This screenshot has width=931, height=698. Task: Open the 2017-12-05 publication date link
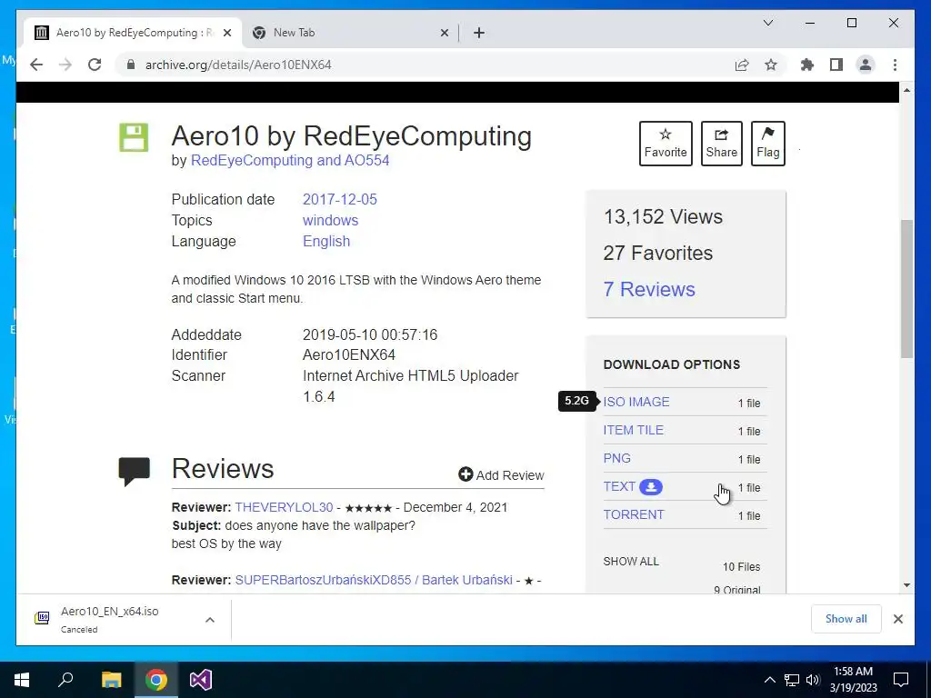point(340,199)
